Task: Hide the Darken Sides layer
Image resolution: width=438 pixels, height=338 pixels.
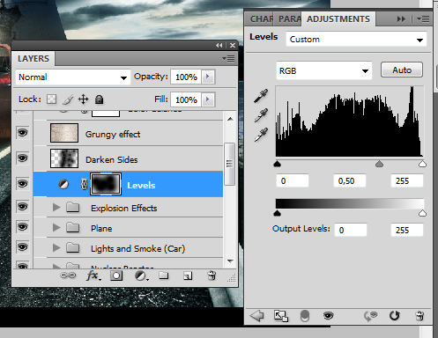Action: tap(23, 158)
